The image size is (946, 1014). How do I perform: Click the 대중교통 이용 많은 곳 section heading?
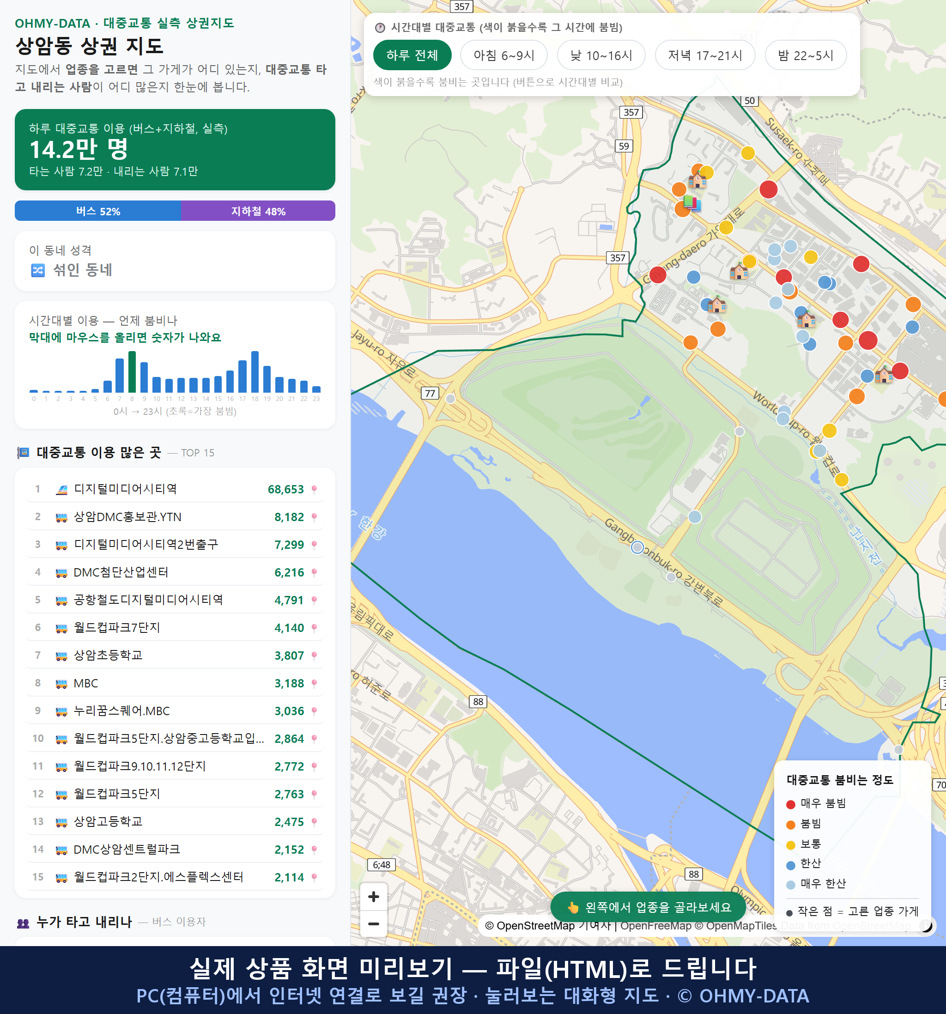[99, 452]
